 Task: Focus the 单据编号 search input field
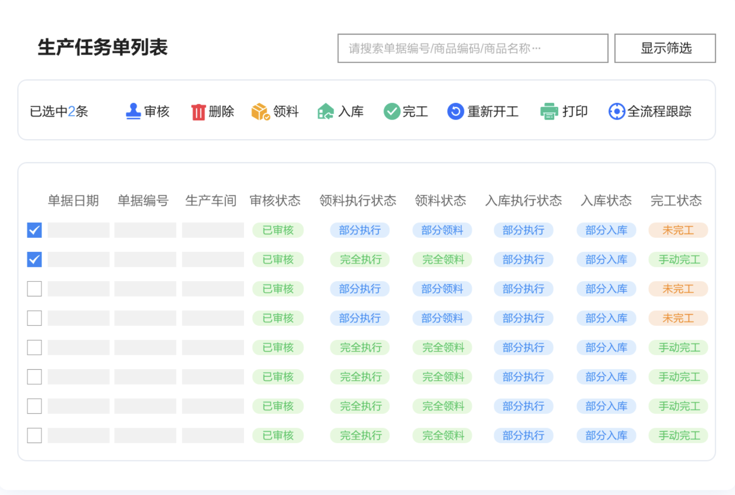[x=472, y=48]
